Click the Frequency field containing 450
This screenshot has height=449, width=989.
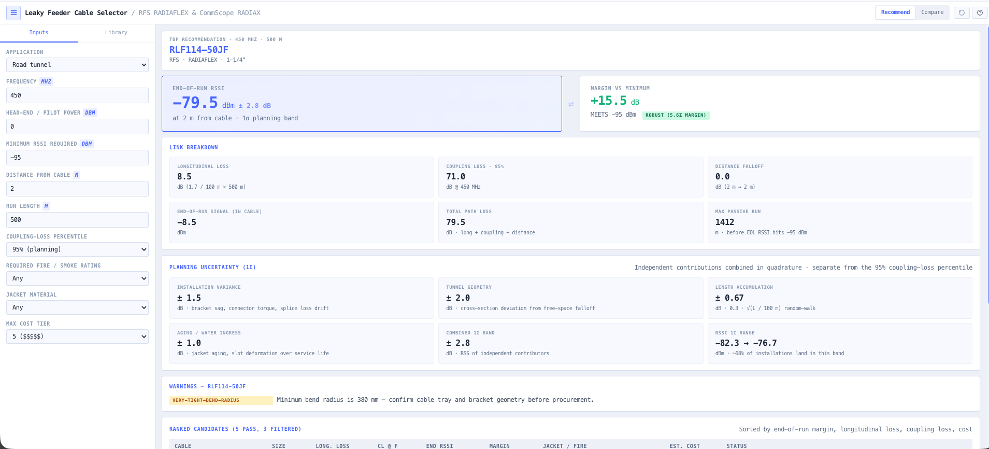(x=77, y=95)
